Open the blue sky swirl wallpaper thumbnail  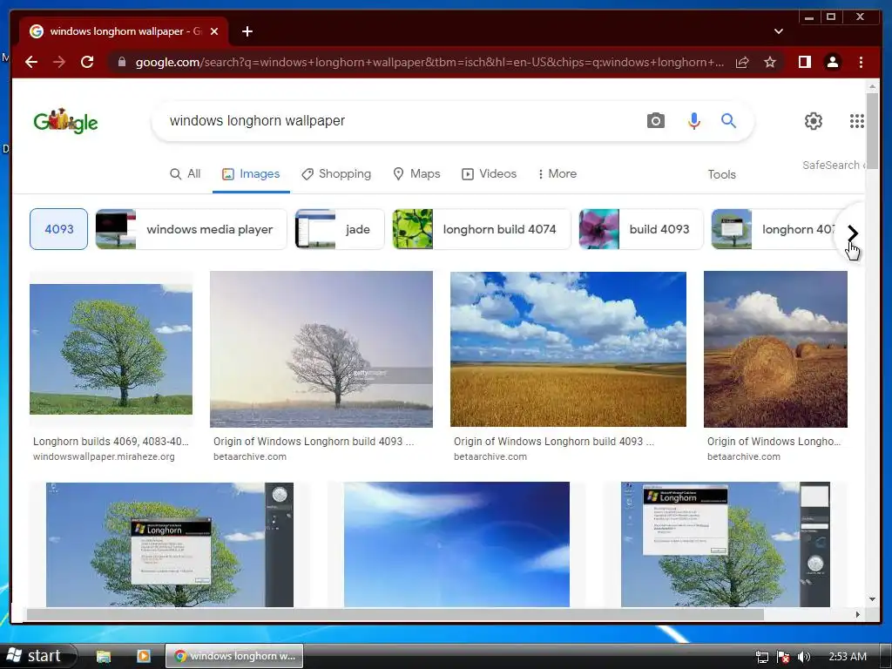pyautogui.click(x=456, y=544)
